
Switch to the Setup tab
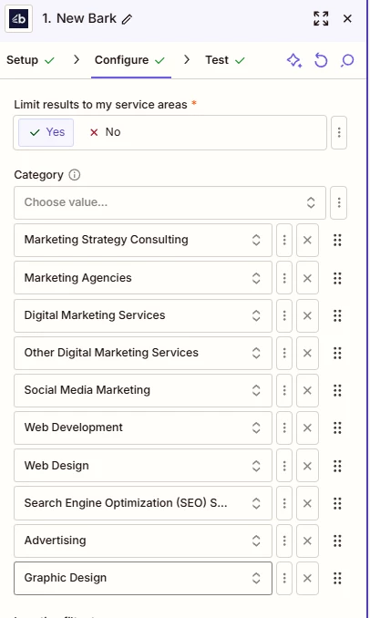coord(30,60)
